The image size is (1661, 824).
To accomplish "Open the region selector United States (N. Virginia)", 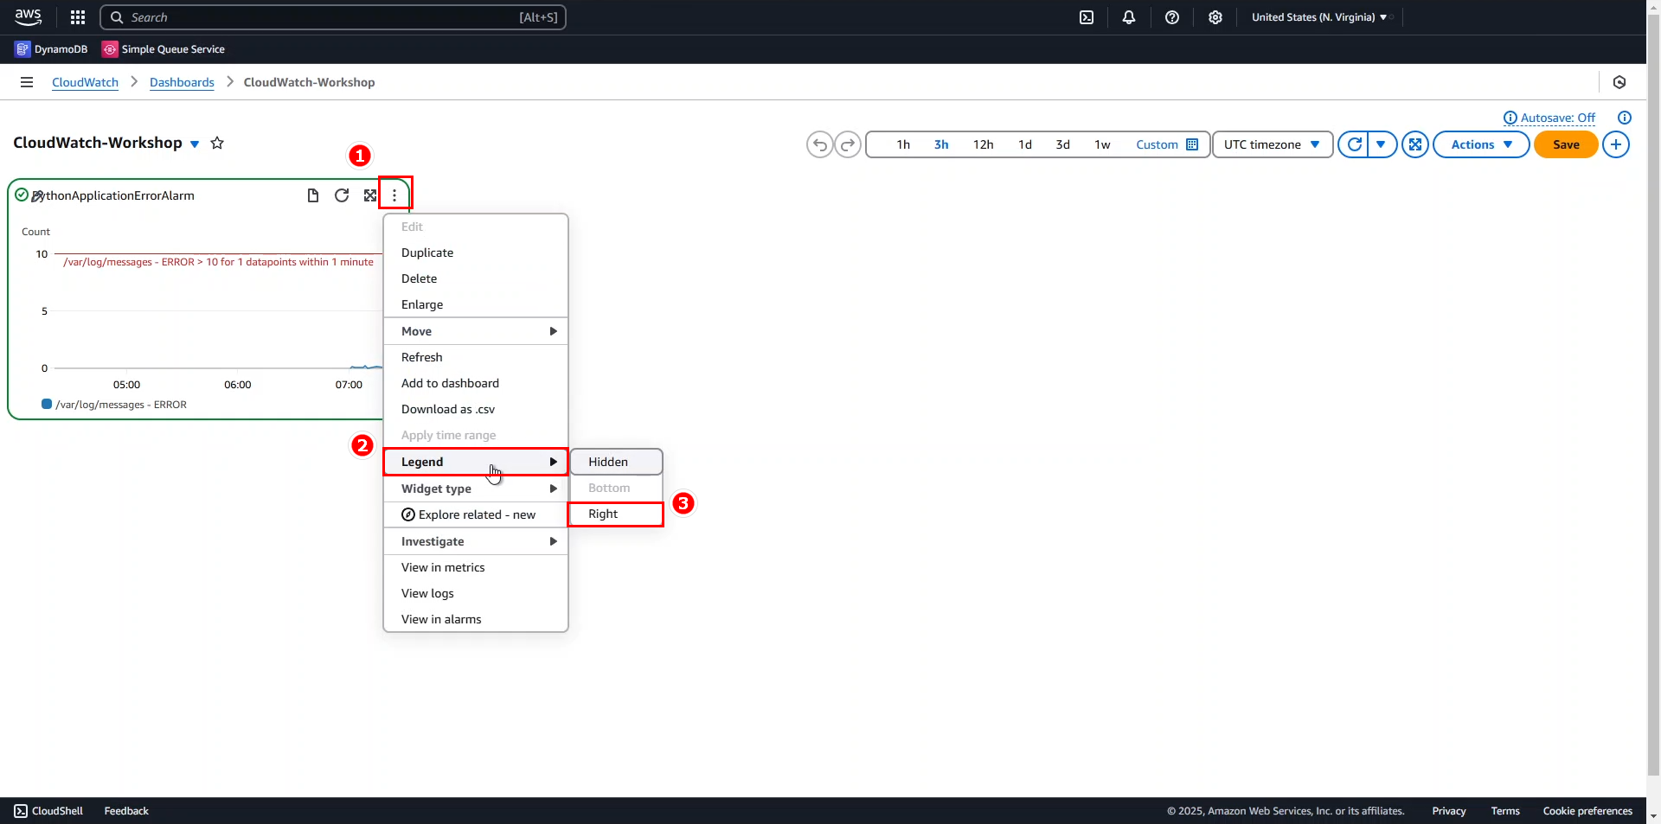I will 1319,17.
